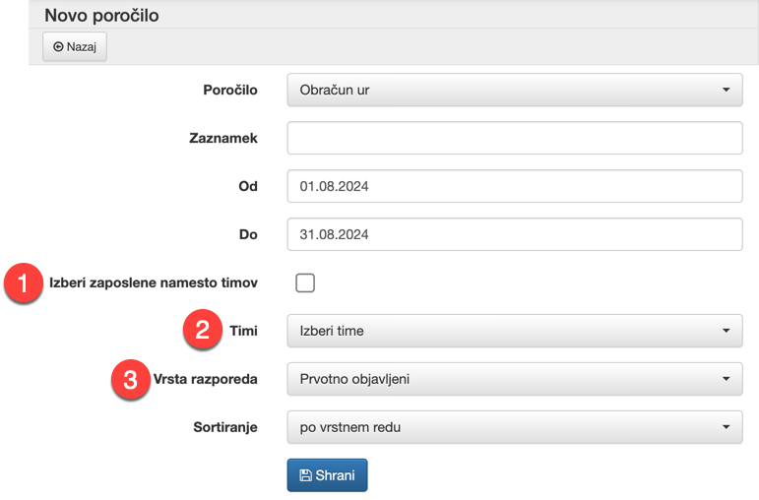Image resolution: width=759 pixels, height=500 pixels.
Task: Click the 'Izberi zaposlene namesto timov' label
Action: 154,283
